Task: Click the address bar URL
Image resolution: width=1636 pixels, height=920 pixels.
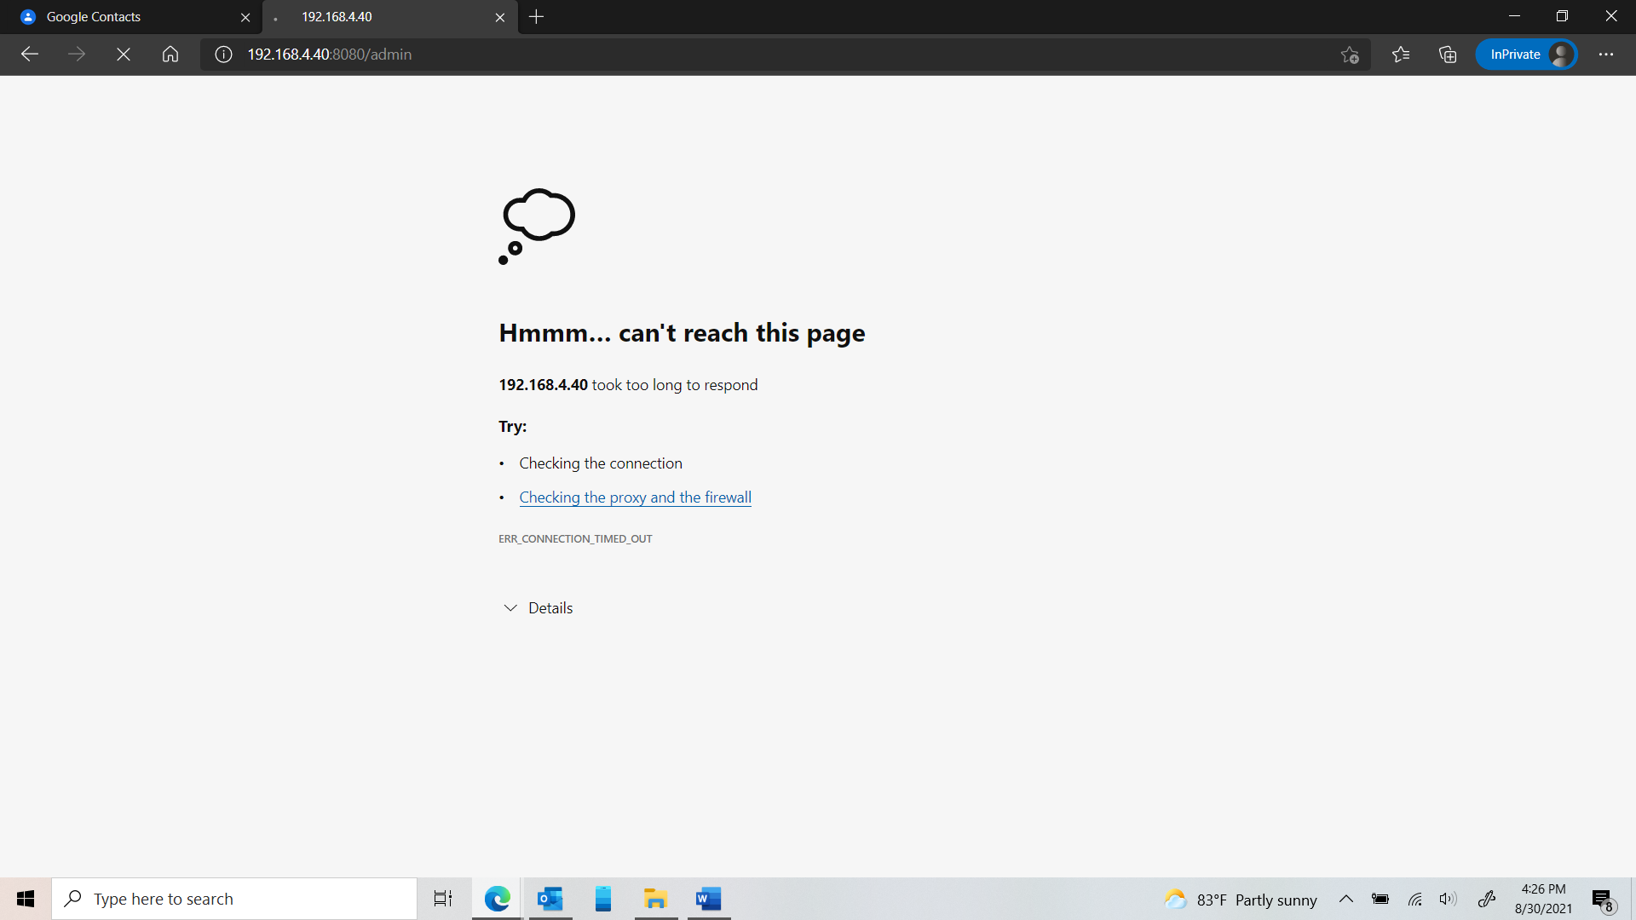Action: (329, 55)
